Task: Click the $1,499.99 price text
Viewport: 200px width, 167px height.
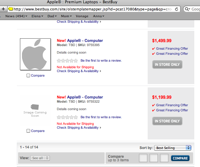Action: point(162,41)
